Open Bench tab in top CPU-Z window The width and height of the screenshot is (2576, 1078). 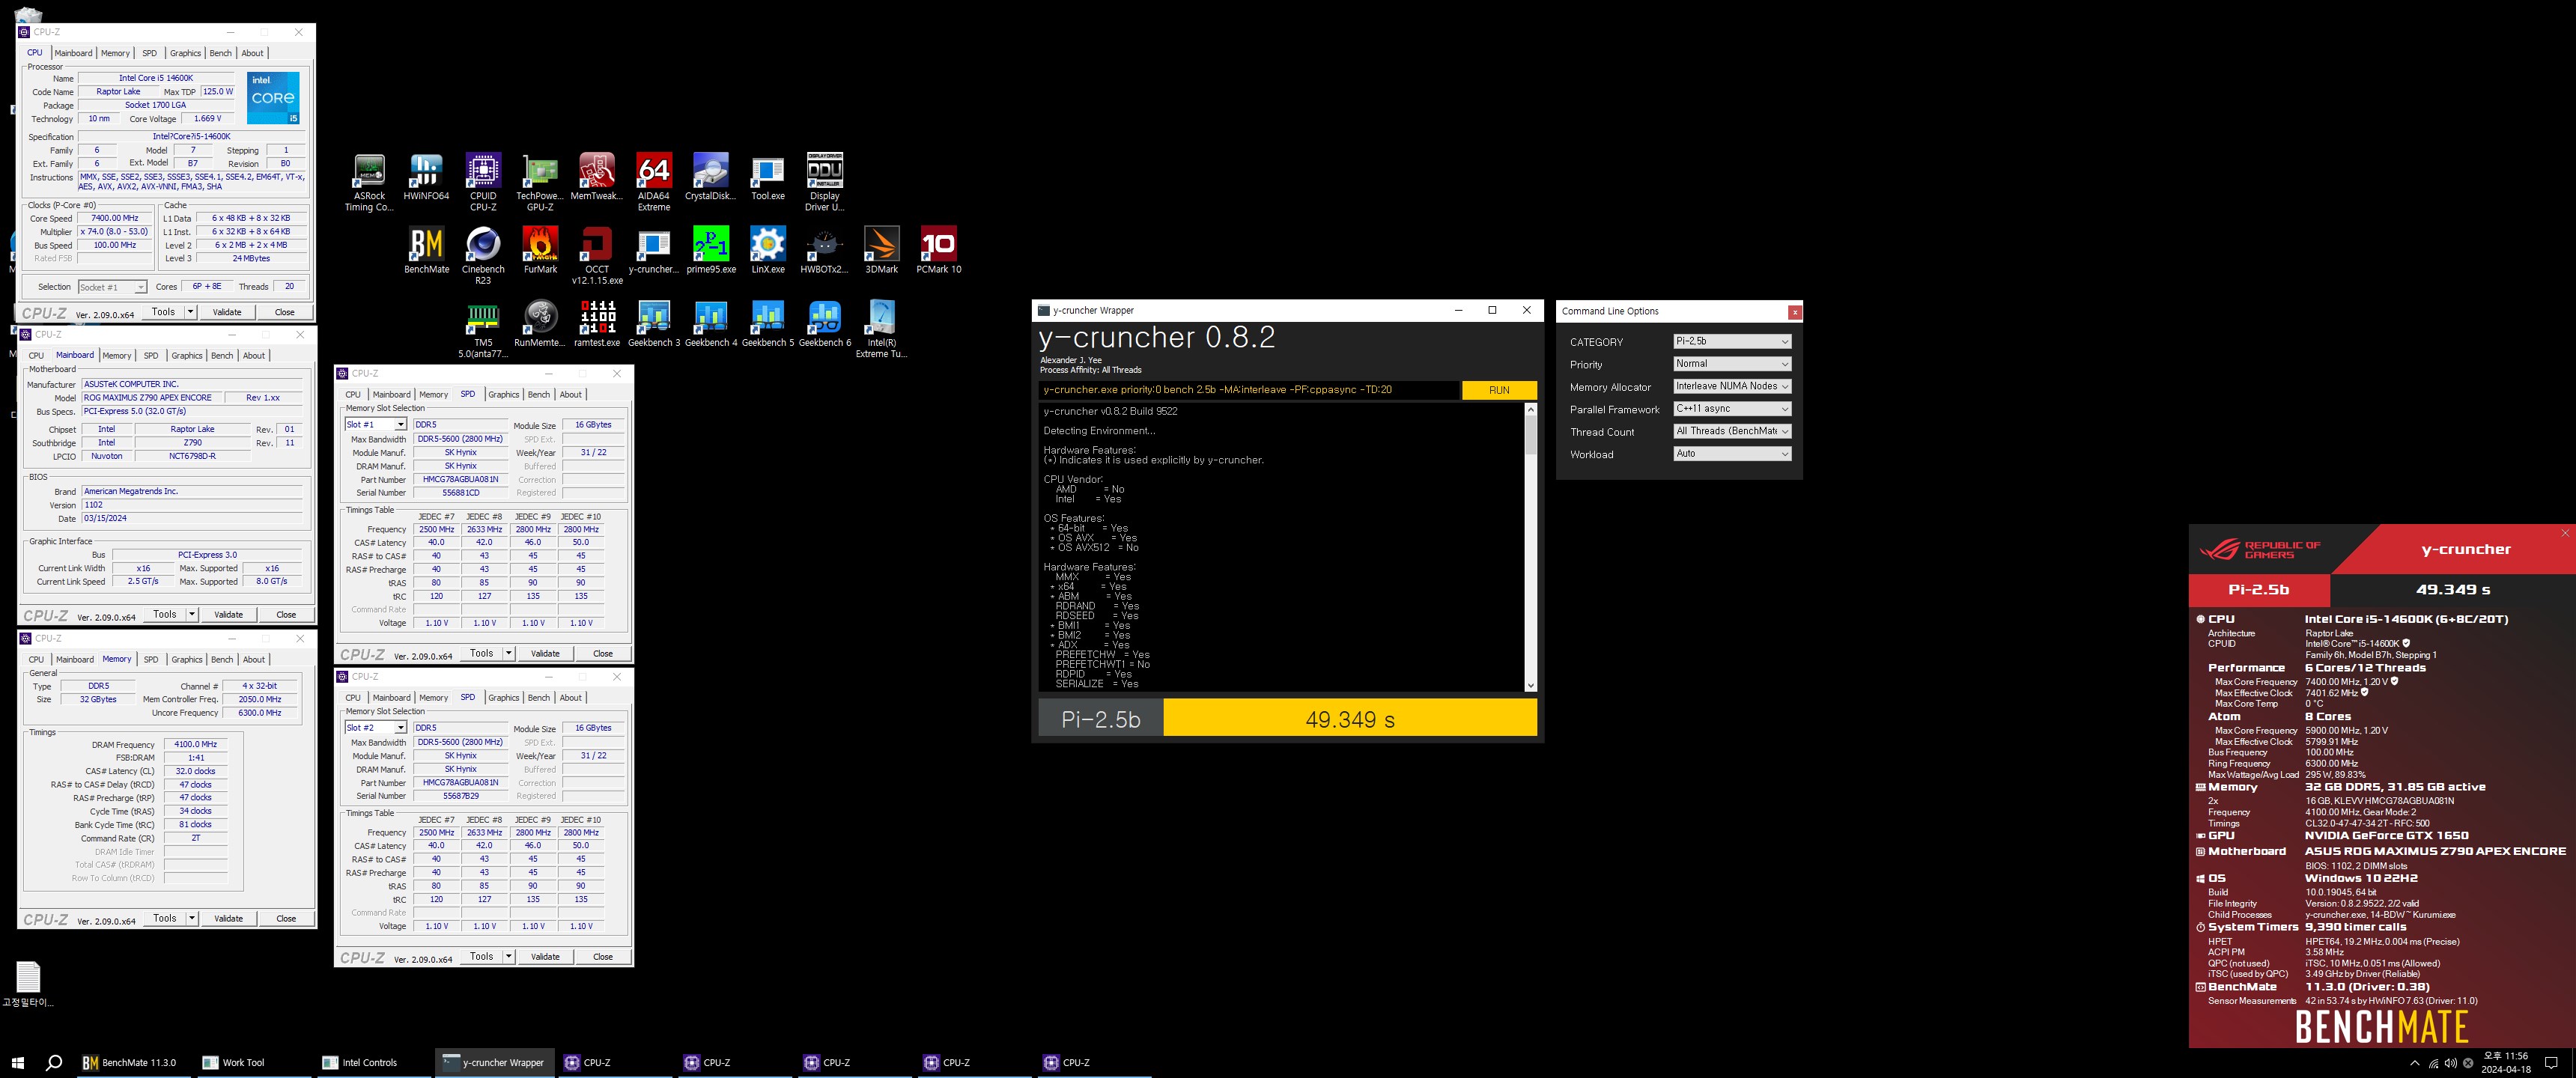tap(221, 53)
